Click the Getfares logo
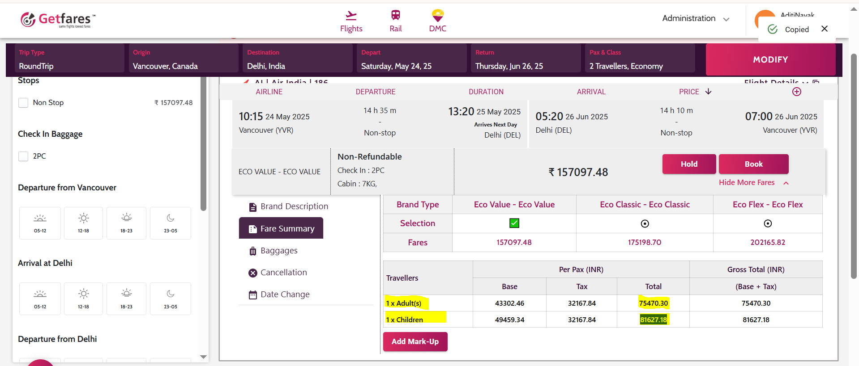 click(58, 20)
